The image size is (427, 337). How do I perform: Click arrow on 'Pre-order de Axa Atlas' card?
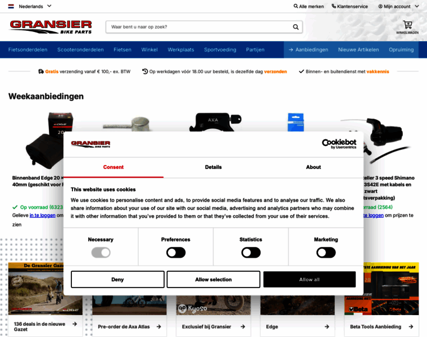[159, 327]
